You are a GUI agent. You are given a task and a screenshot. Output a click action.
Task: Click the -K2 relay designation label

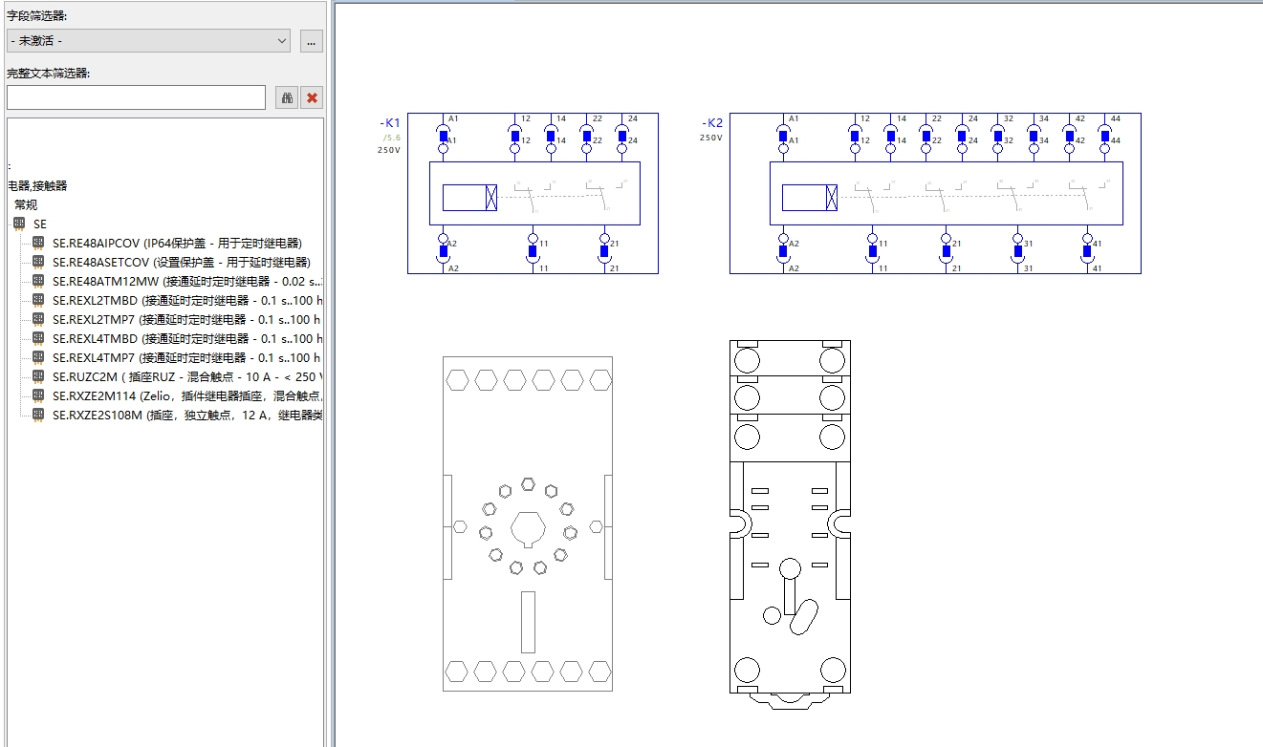712,123
